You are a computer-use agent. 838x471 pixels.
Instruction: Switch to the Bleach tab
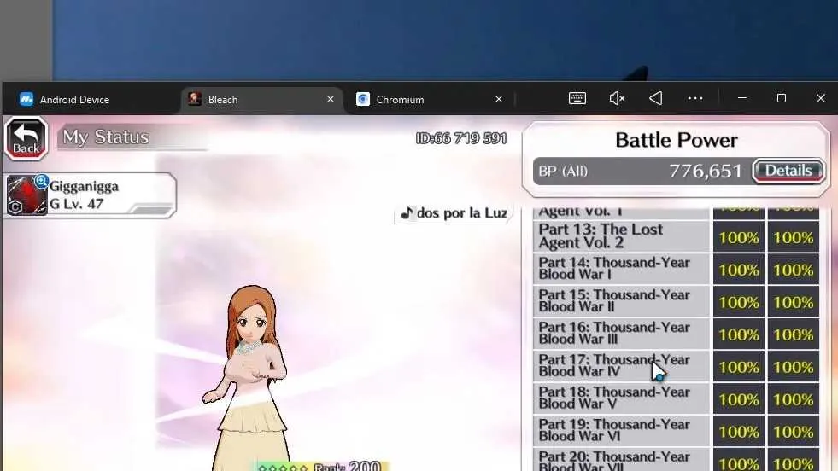(262, 99)
